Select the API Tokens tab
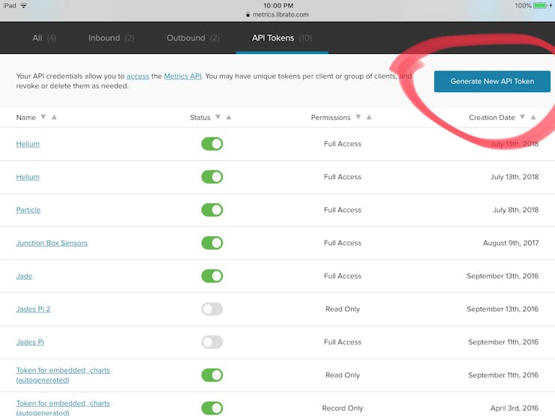This screenshot has height=416, width=555. [282, 37]
